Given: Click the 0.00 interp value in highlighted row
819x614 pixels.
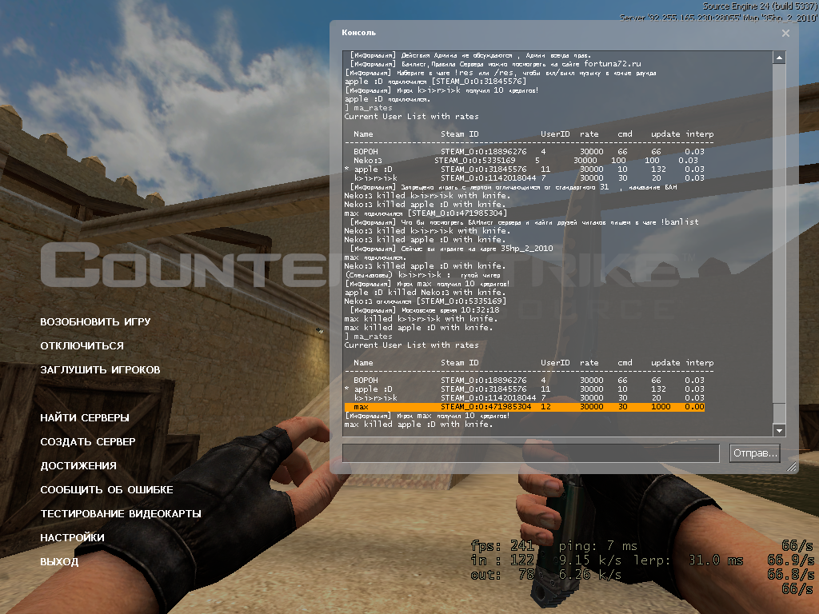Looking at the screenshot, I should (x=695, y=407).
